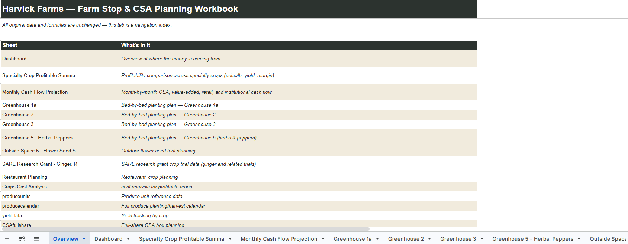The image size is (628, 244).
Task: Select 'SARE Research Grant - Ginger, R' cell
Action: (60, 164)
